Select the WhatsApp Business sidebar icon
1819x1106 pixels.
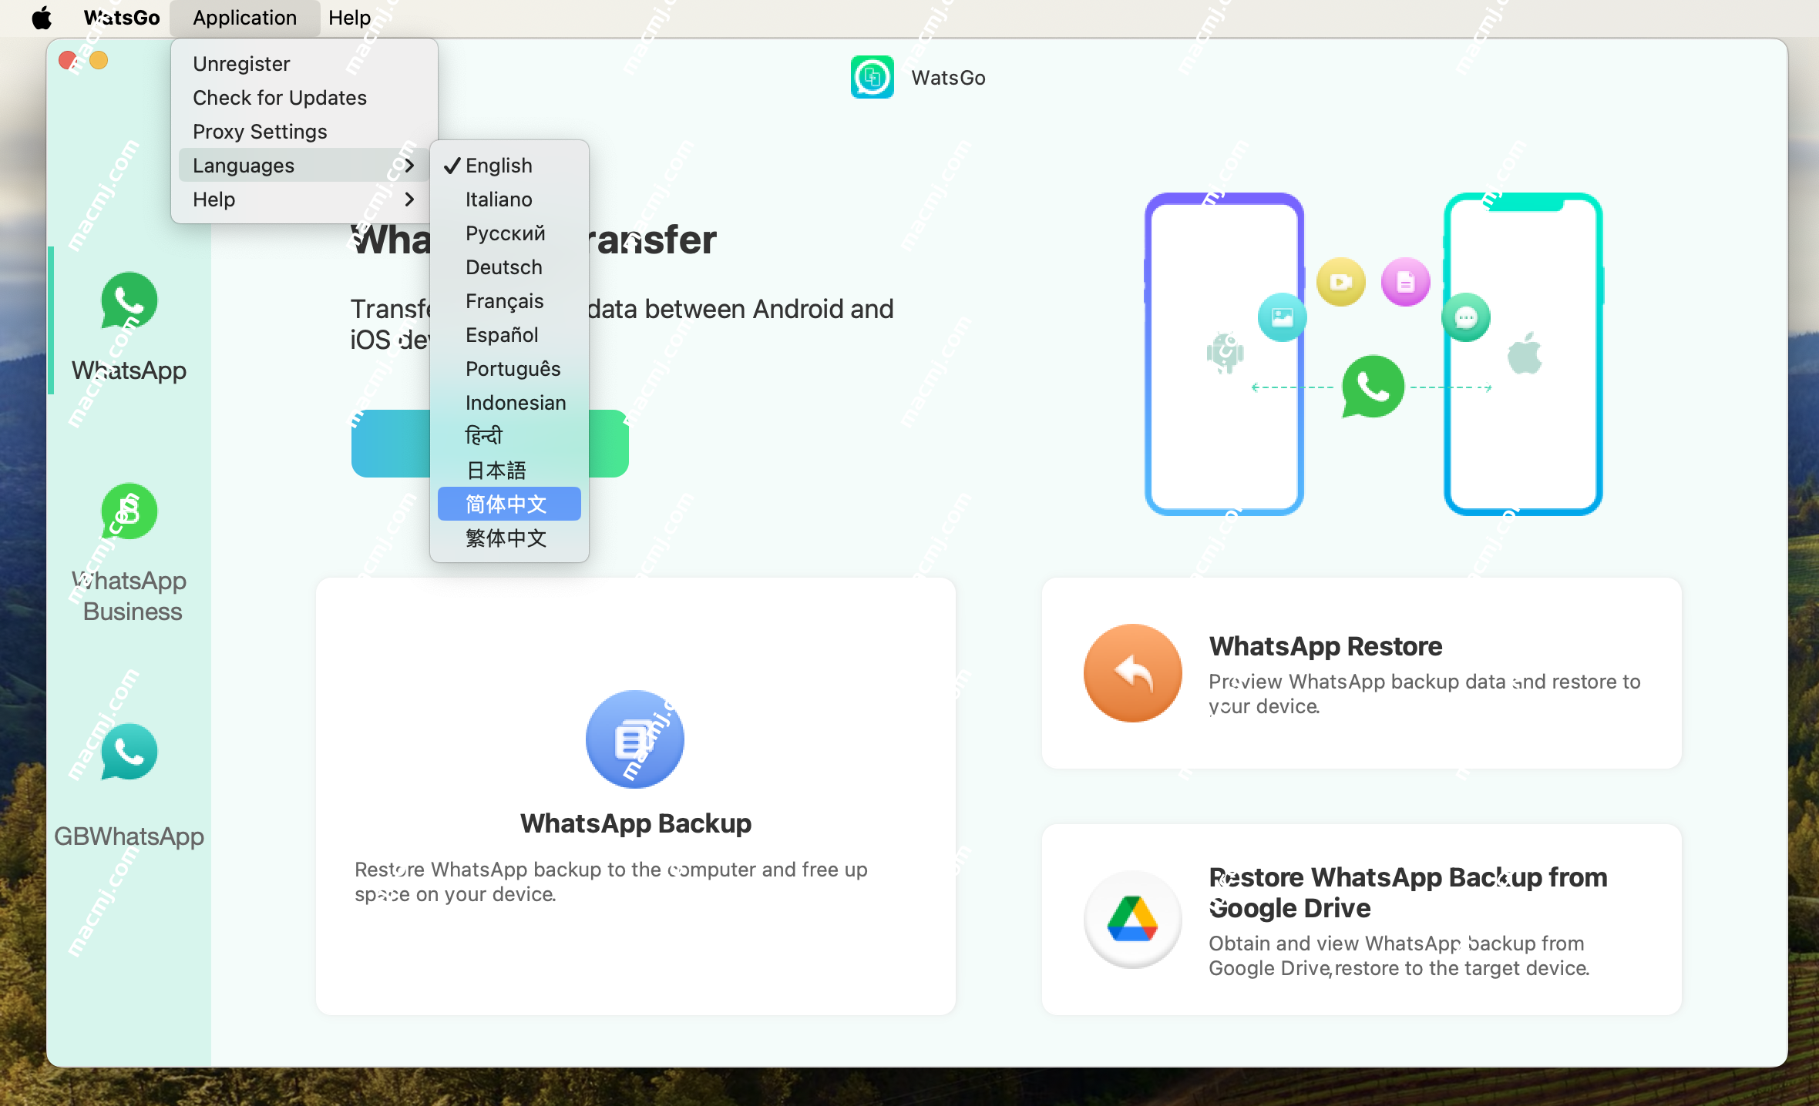point(129,511)
